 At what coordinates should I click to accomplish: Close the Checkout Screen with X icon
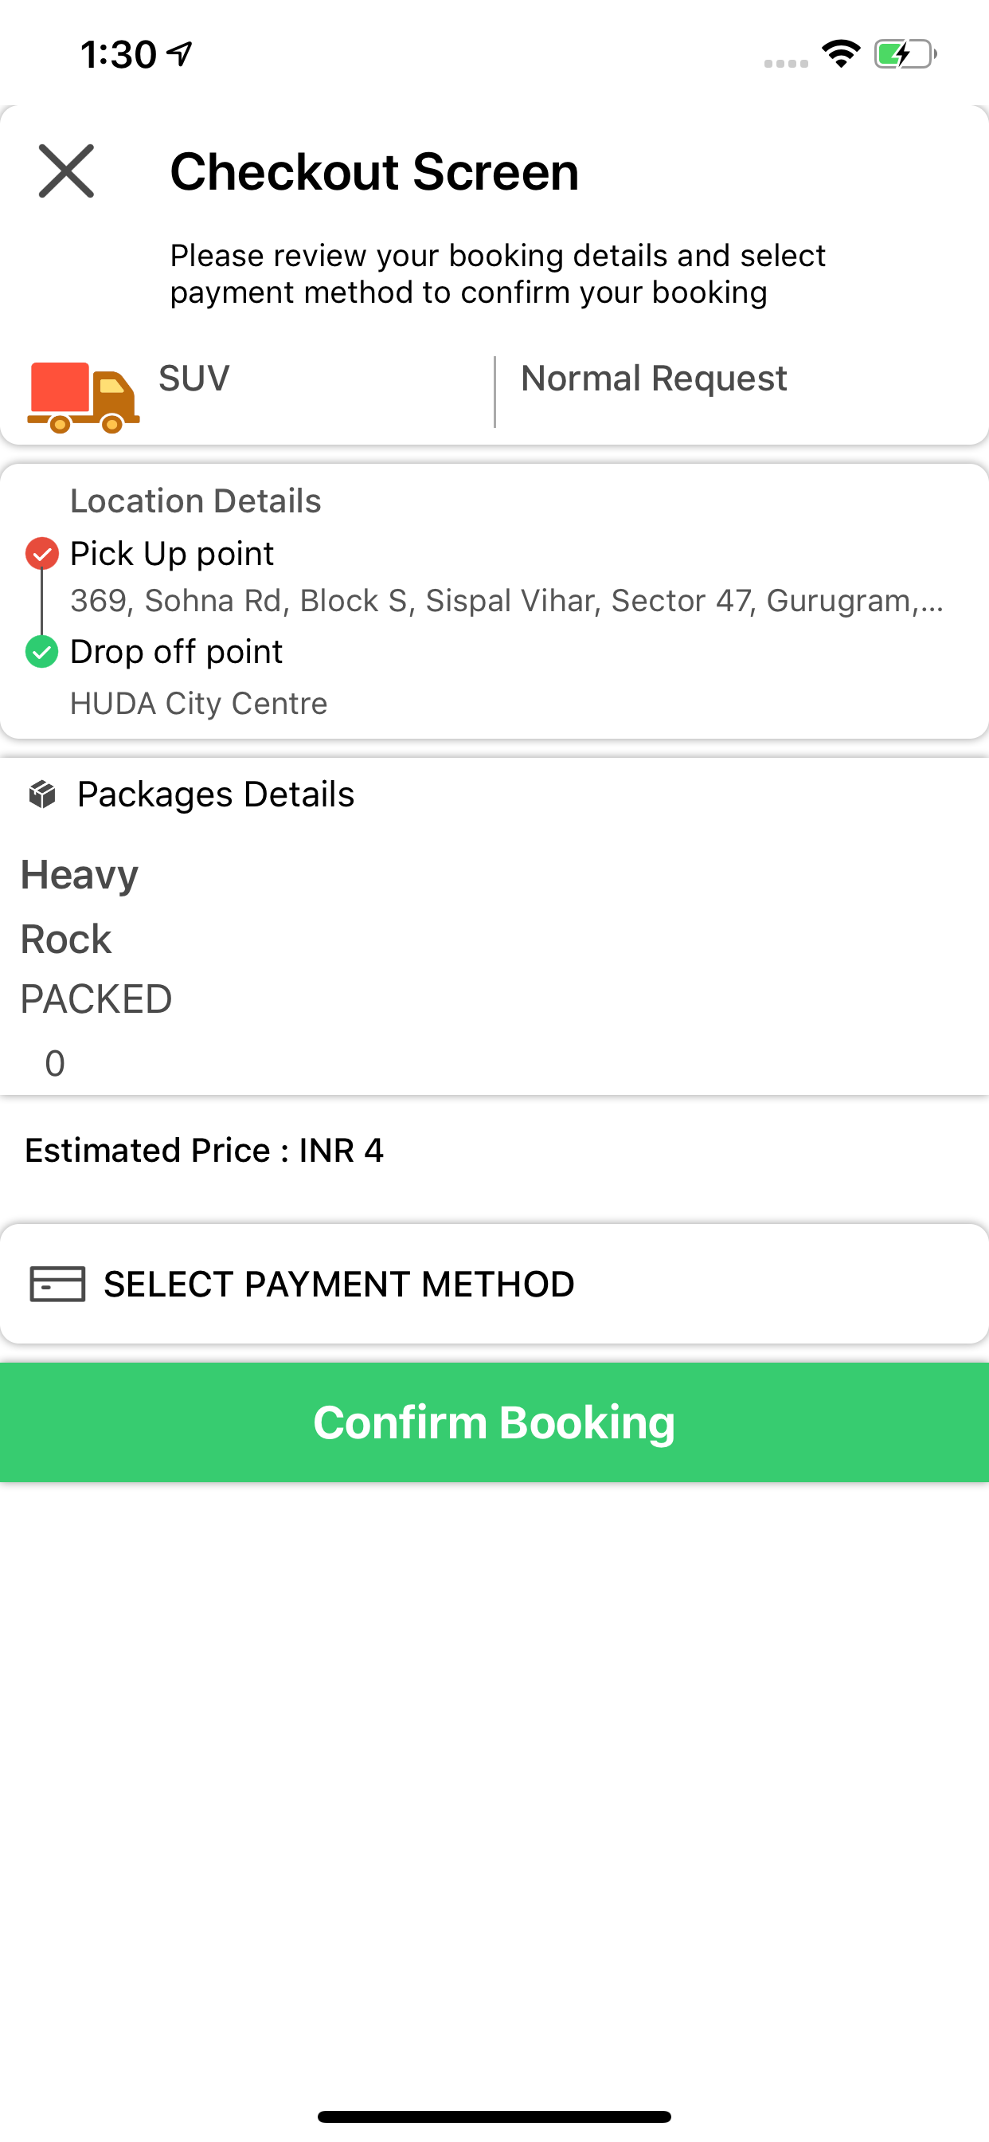coord(66,171)
